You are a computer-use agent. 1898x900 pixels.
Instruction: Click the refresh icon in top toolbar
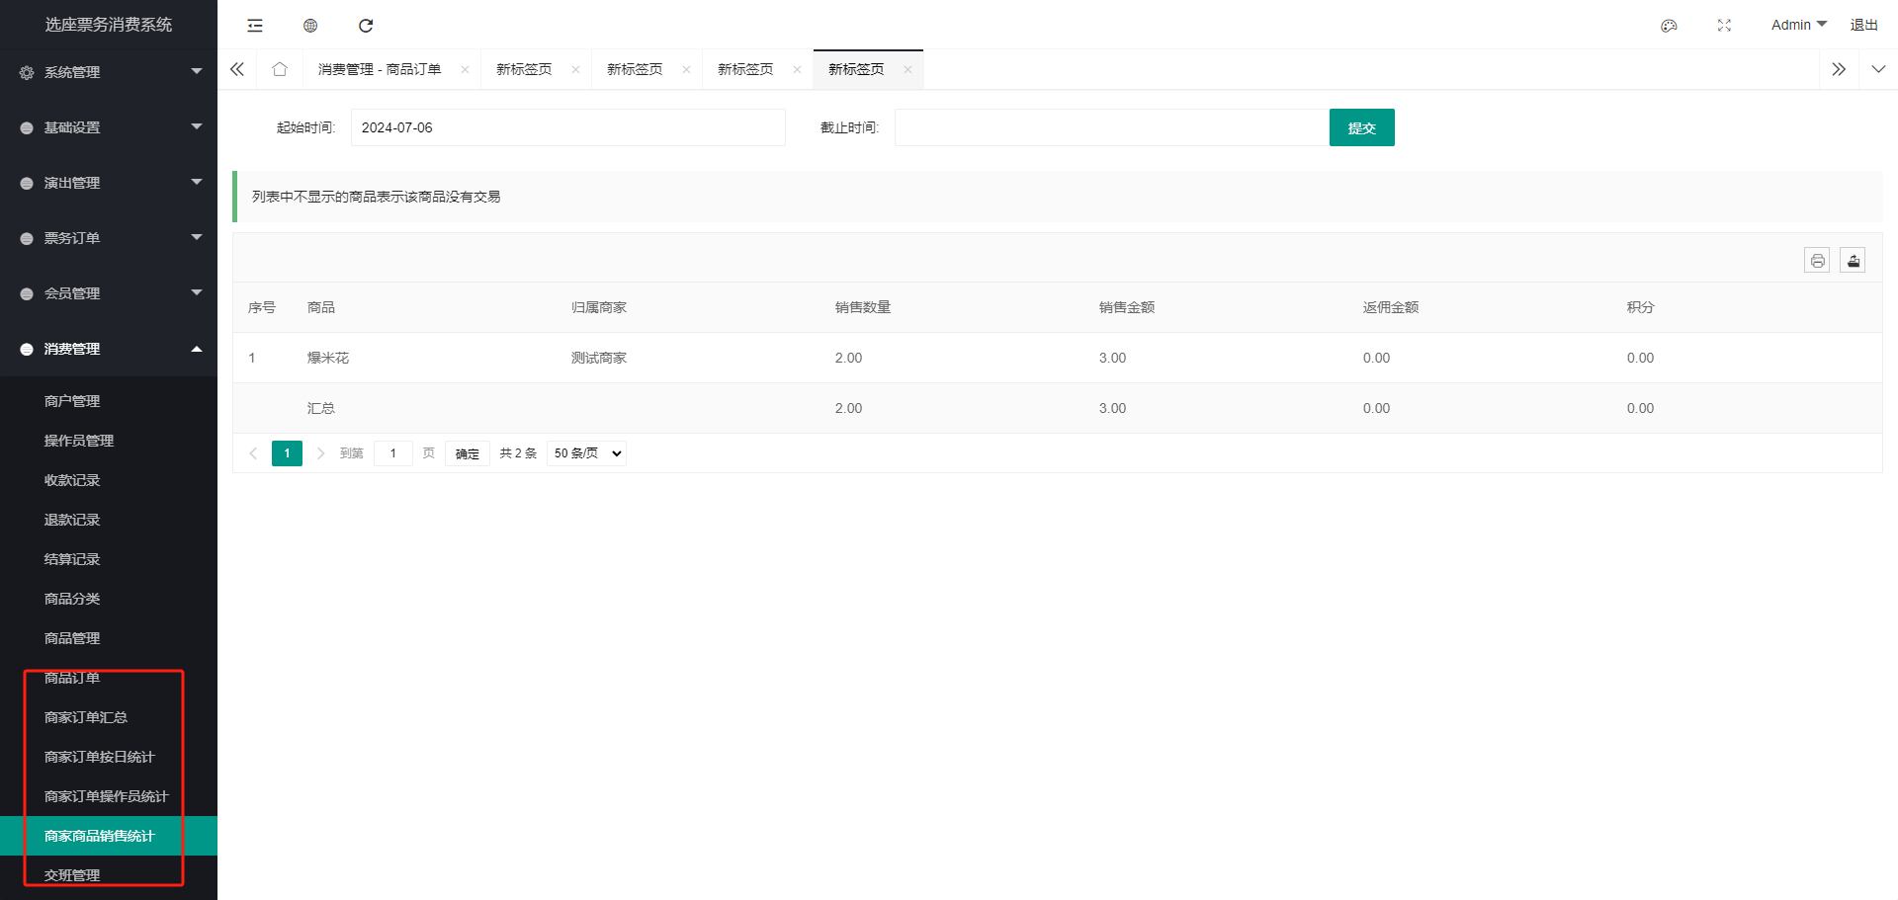tap(366, 26)
